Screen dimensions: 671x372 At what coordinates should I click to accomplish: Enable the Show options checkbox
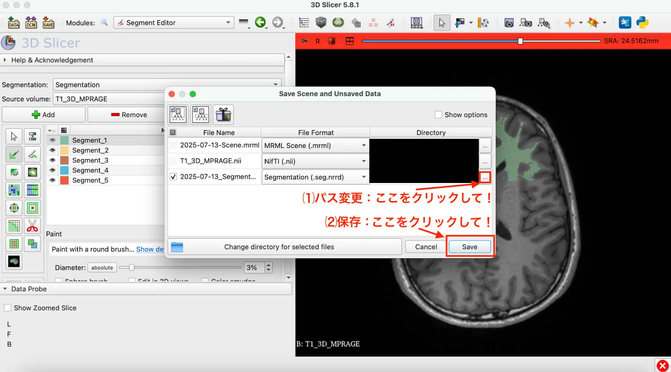click(x=438, y=114)
